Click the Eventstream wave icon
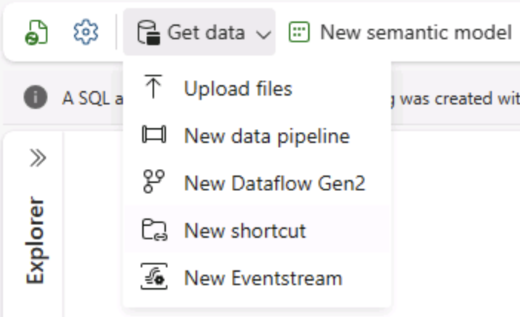Image resolution: width=520 pixels, height=317 pixels. (153, 278)
